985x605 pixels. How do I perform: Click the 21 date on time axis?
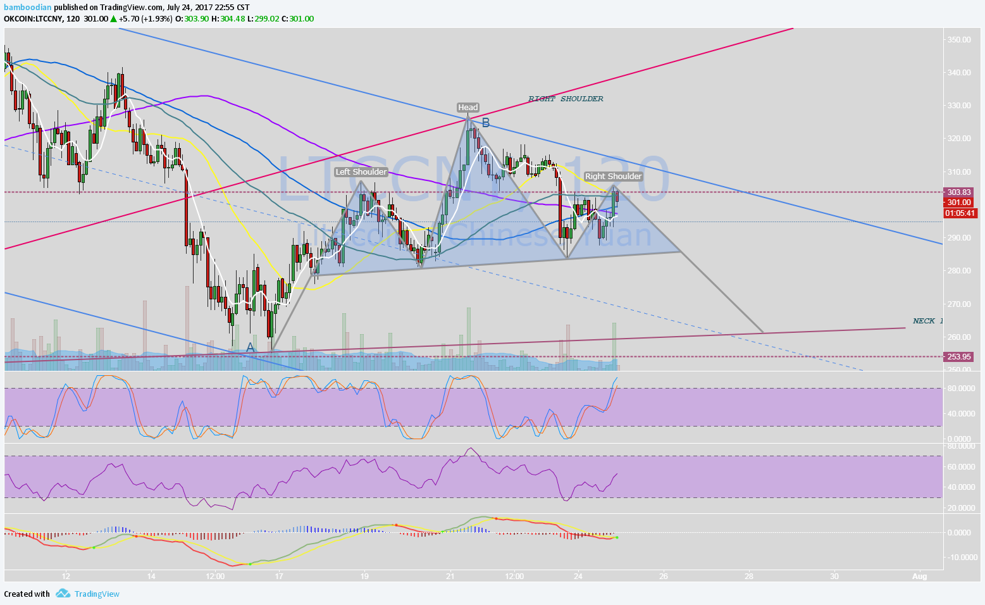(450, 577)
